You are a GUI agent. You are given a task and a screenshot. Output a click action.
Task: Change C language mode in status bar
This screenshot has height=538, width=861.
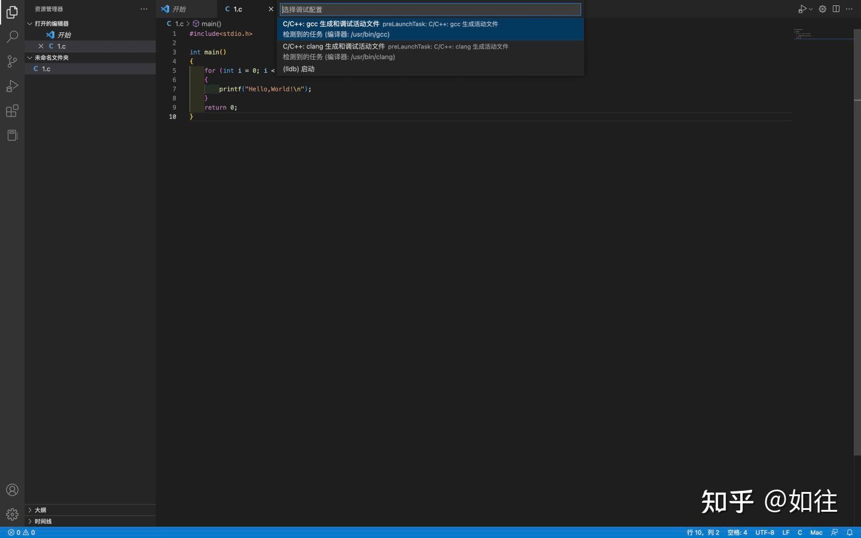[800, 533]
